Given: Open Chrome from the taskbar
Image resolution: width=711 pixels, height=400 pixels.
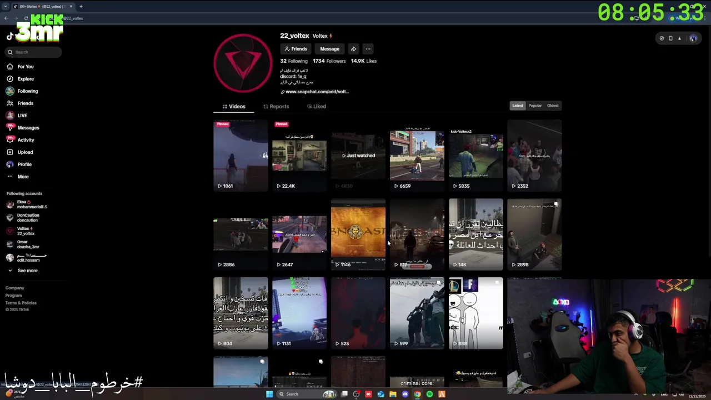Looking at the screenshot, I should [417, 394].
